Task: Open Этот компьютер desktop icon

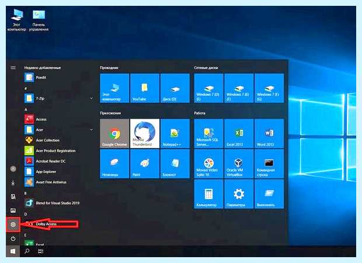Action: click(16, 20)
